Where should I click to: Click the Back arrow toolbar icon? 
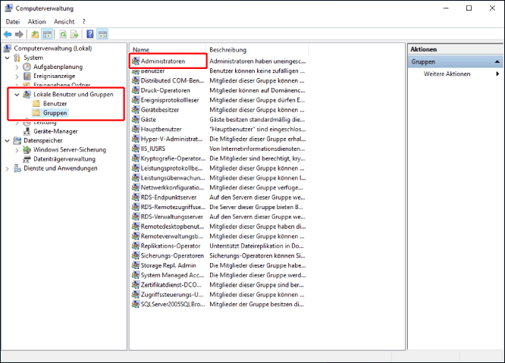pyautogui.click(x=8, y=34)
